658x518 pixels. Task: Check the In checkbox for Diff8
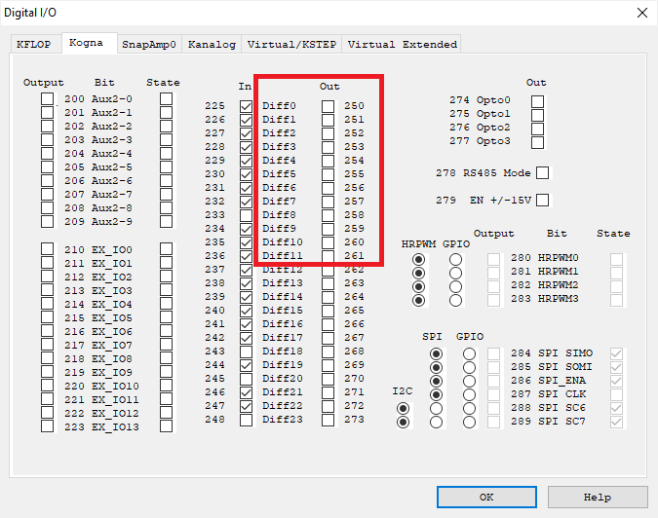[x=246, y=215]
